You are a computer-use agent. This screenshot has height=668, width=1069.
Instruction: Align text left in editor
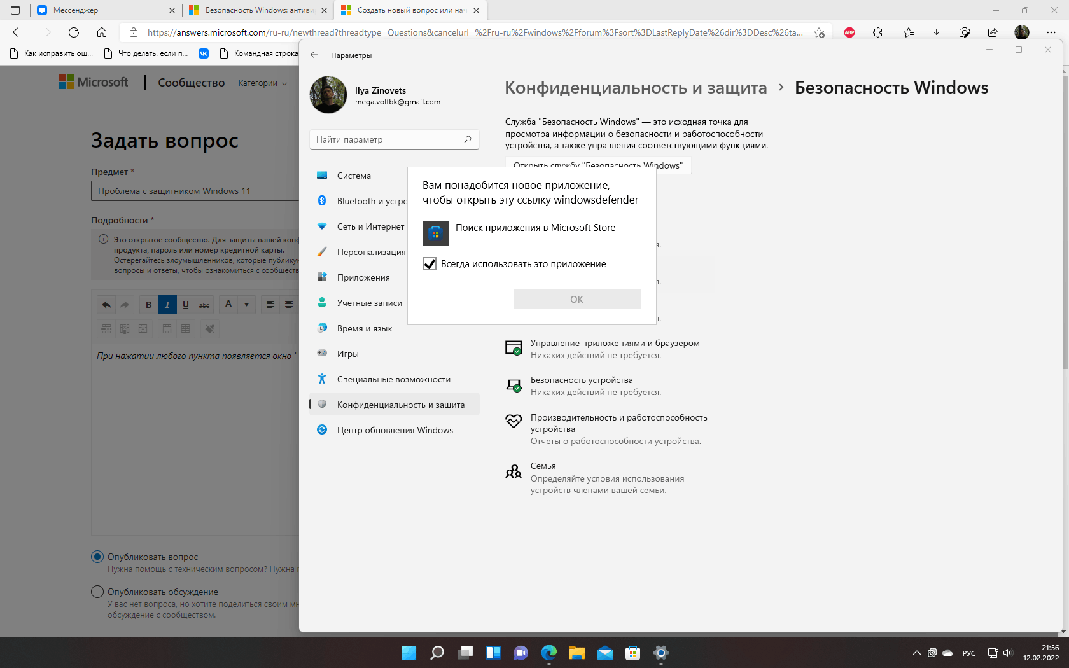270,305
